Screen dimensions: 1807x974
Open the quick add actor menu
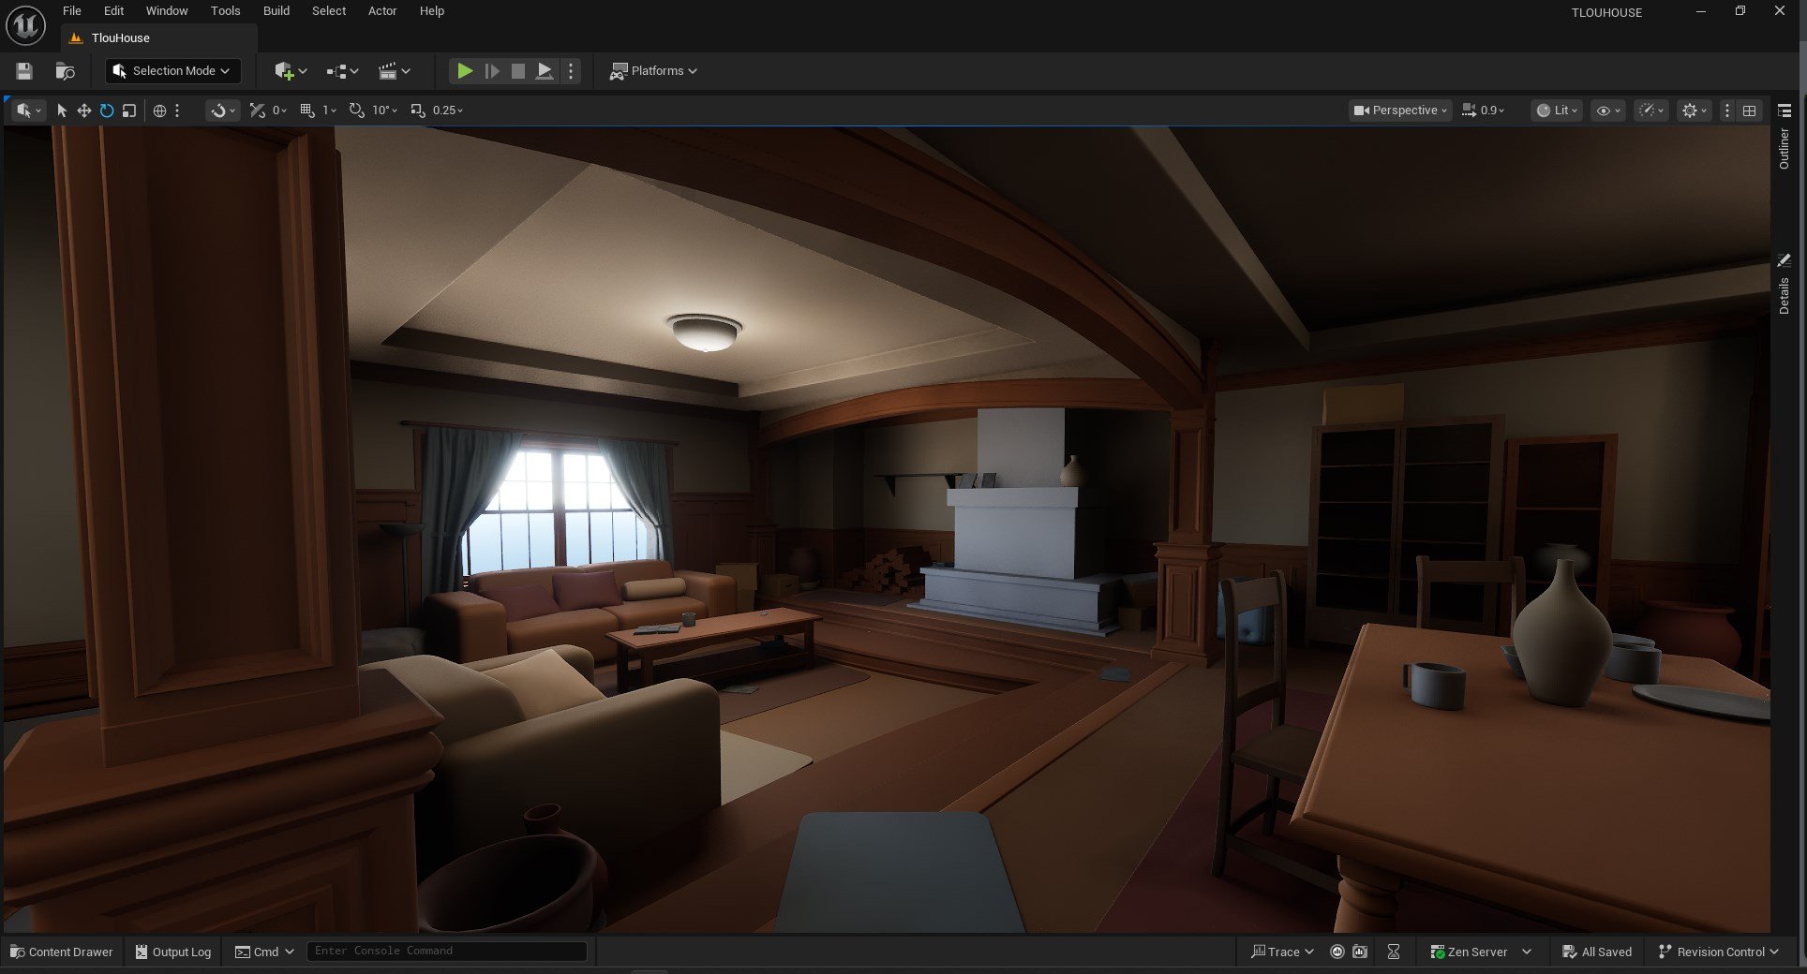[291, 71]
